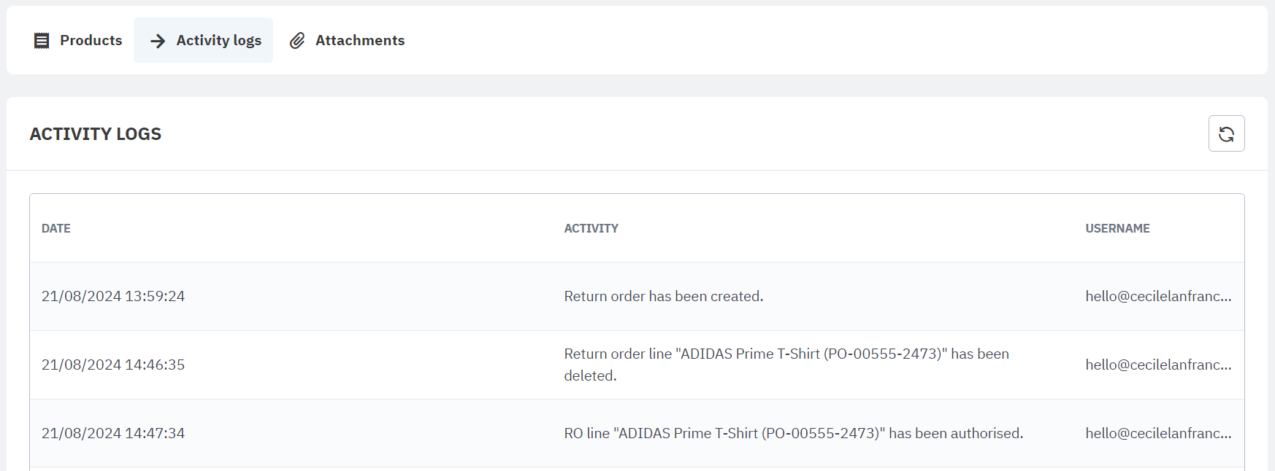Click the refresh activity logs icon
This screenshot has height=471, width=1275.
pyautogui.click(x=1226, y=133)
